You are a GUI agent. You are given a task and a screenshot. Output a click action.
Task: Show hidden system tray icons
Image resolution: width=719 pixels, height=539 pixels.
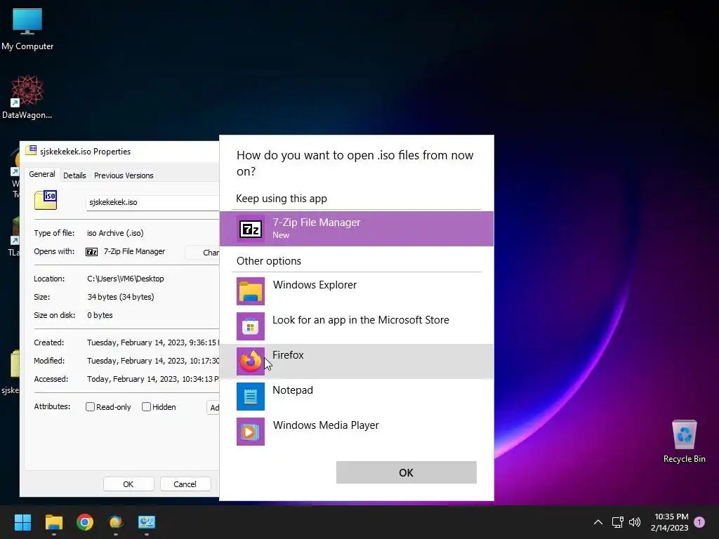pos(598,522)
